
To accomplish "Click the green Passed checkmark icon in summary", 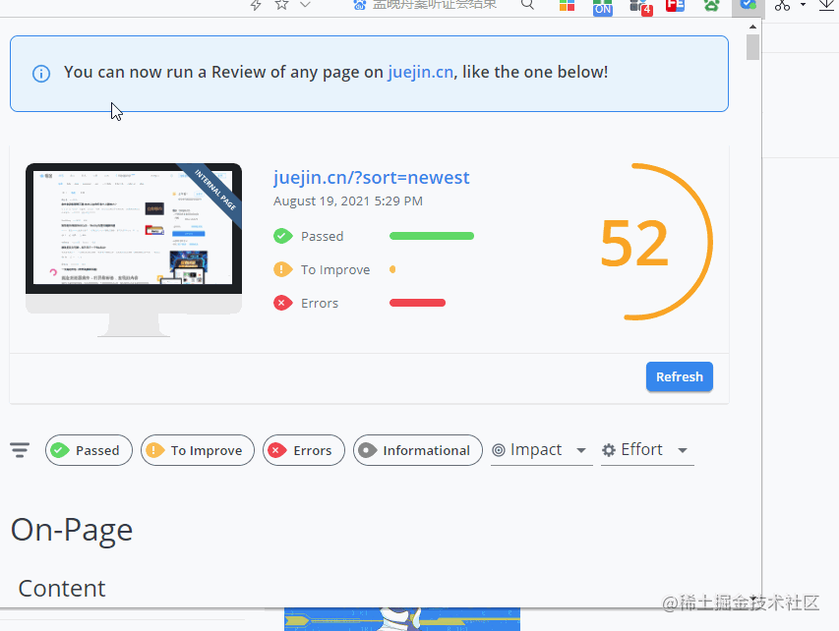I will click(282, 236).
